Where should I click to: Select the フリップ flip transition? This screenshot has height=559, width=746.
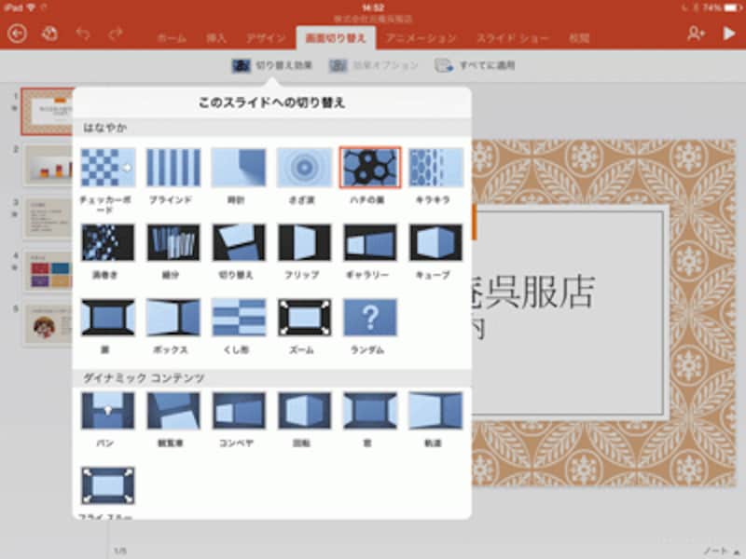[305, 242]
